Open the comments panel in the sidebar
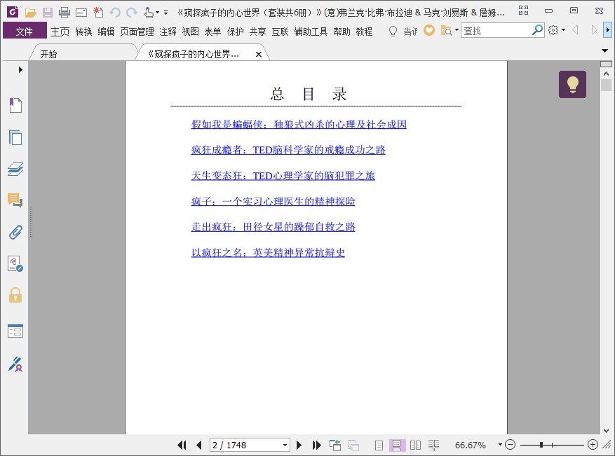 coord(15,200)
